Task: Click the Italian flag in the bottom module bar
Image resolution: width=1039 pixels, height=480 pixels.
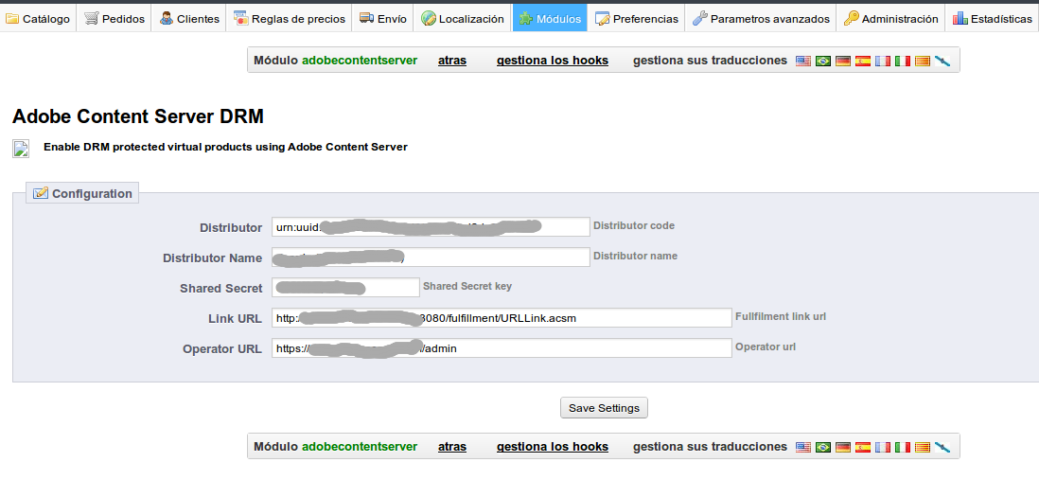Action: click(x=903, y=447)
